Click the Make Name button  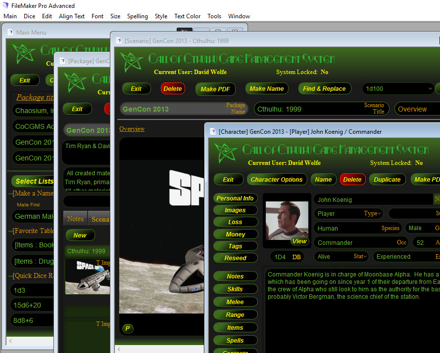pyautogui.click(x=267, y=89)
